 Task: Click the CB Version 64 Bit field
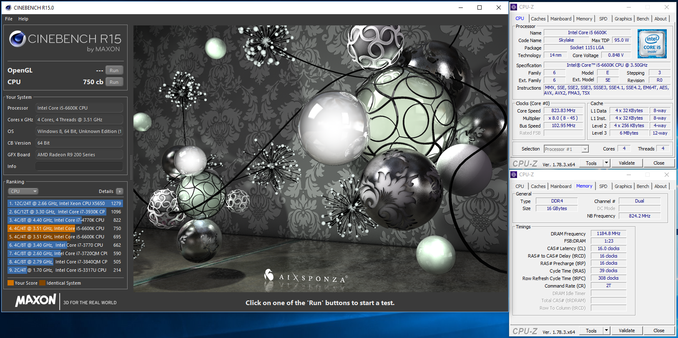[x=79, y=143]
